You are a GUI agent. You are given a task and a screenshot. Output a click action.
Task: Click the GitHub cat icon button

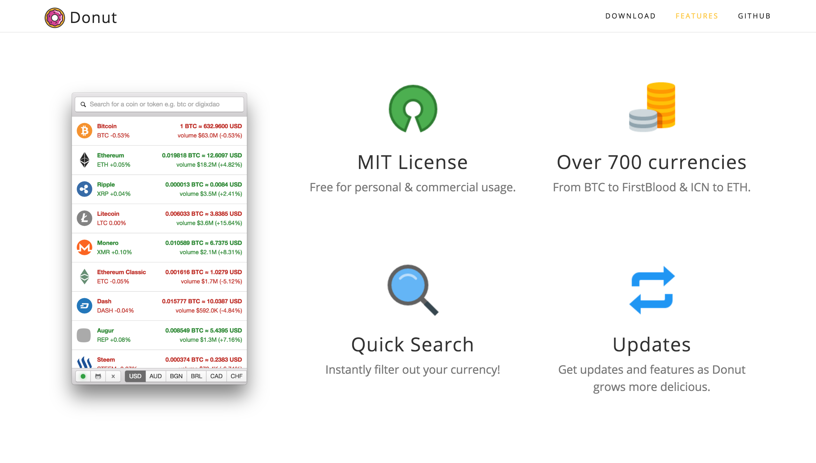click(98, 376)
